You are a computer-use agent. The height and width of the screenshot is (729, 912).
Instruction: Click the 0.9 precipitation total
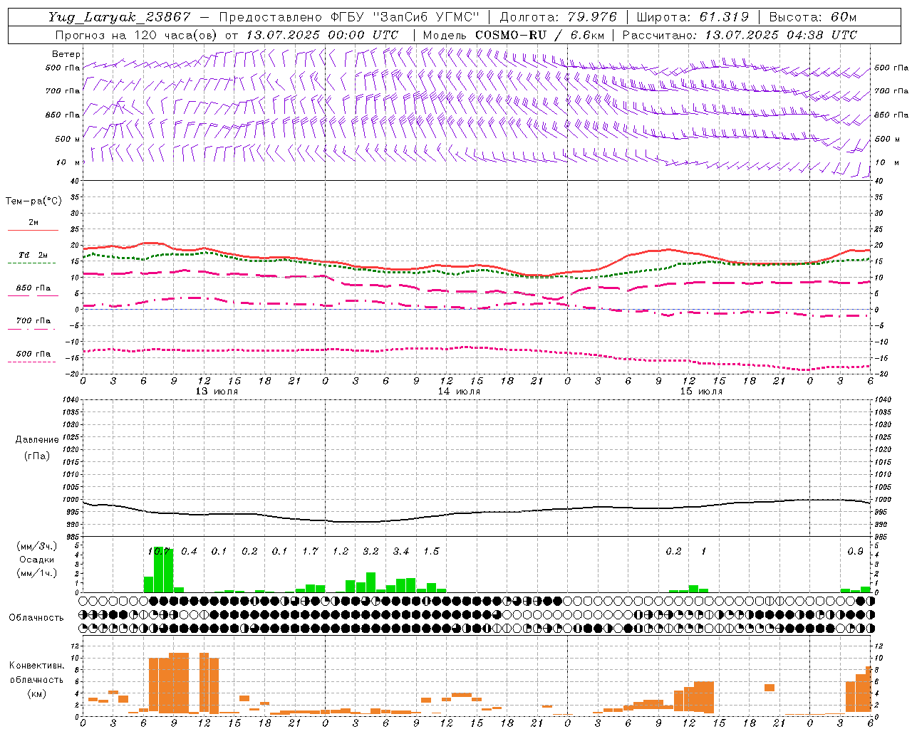(855, 552)
